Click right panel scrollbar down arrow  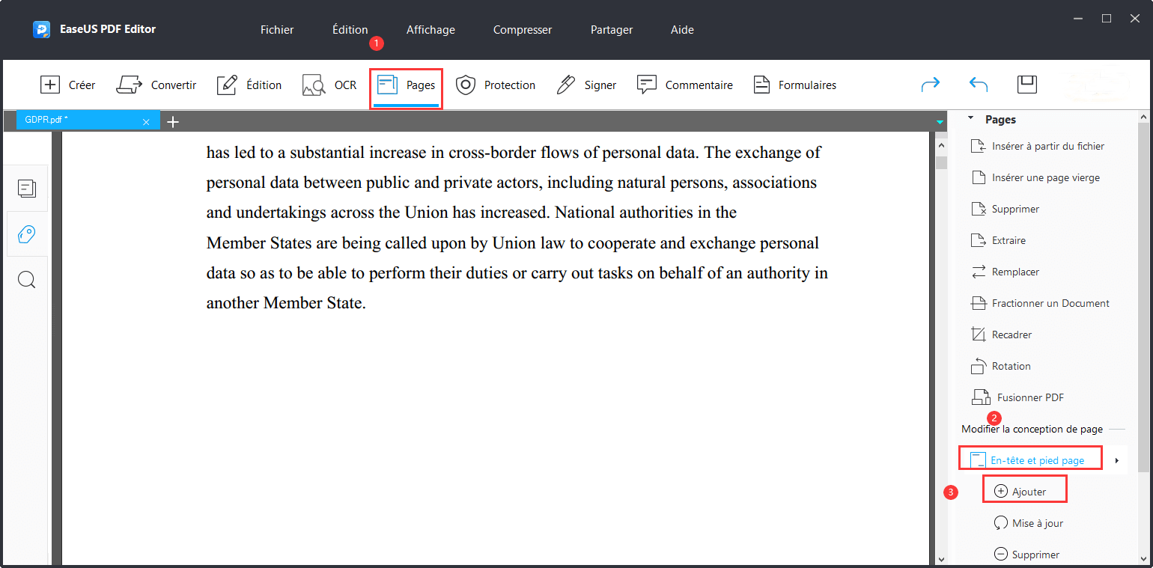(x=1143, y=559)
